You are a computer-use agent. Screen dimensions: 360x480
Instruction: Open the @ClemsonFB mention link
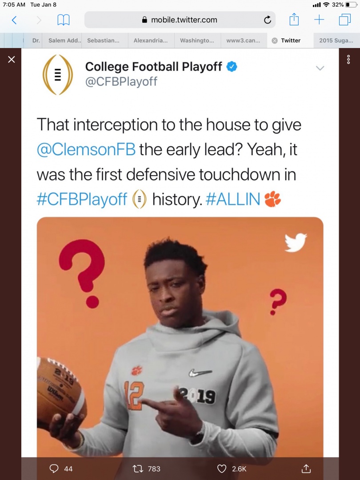click(x=86, y=149)
